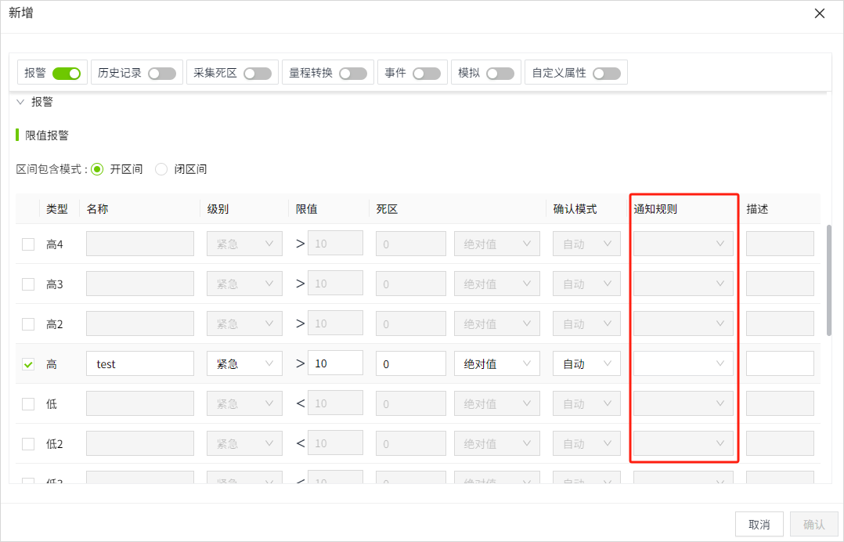The width and height of the screenshot is (844, 542).
Task: Click the 取消 button
Action: pyautogui.click(x=759, y=524)
